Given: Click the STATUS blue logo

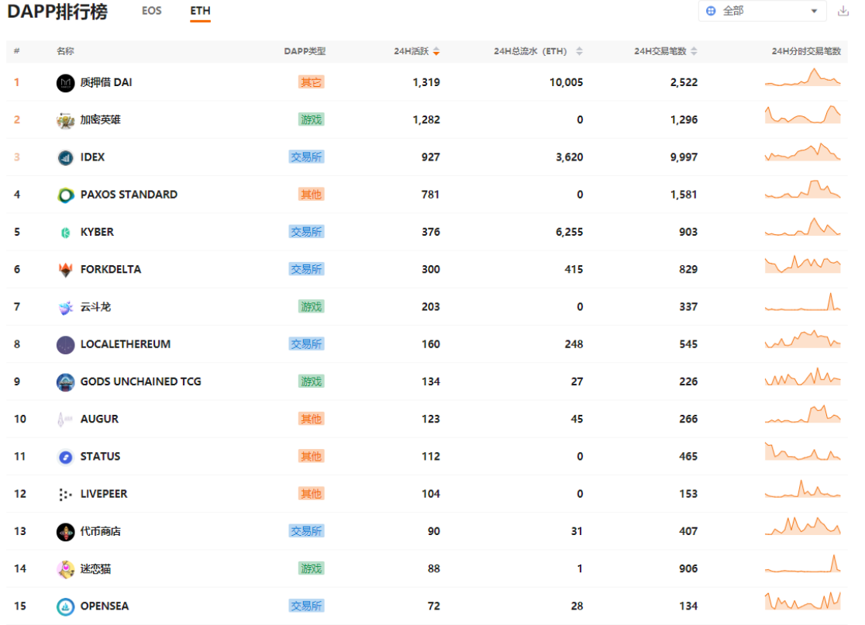Looking at the screenshot, I should tap(65, 458).
